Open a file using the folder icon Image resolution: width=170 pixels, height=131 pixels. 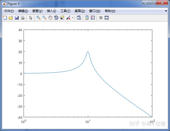pyautogui.click(x=11, y=18)
